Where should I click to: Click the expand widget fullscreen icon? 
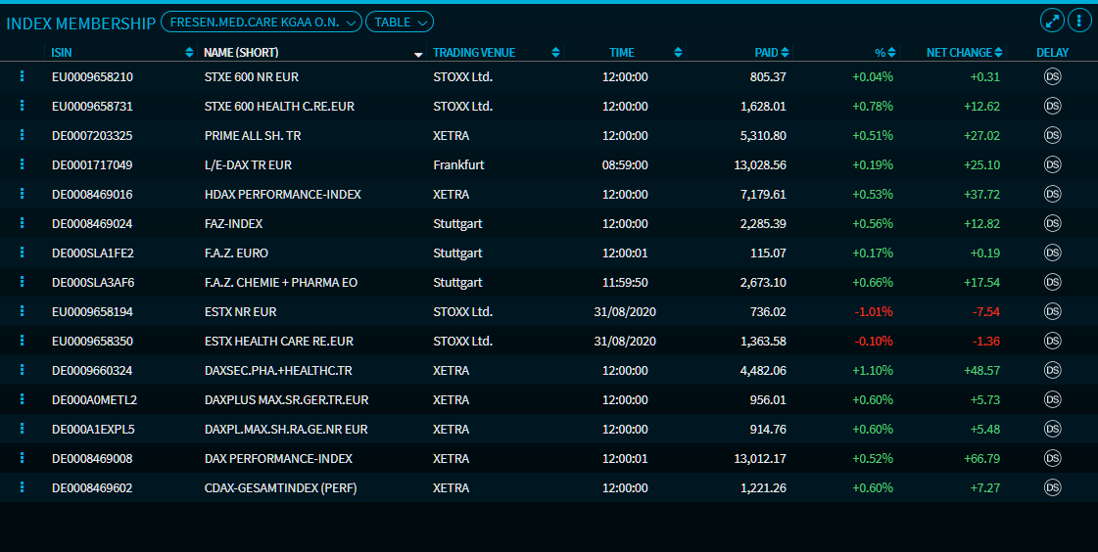tap(1052, 21)
